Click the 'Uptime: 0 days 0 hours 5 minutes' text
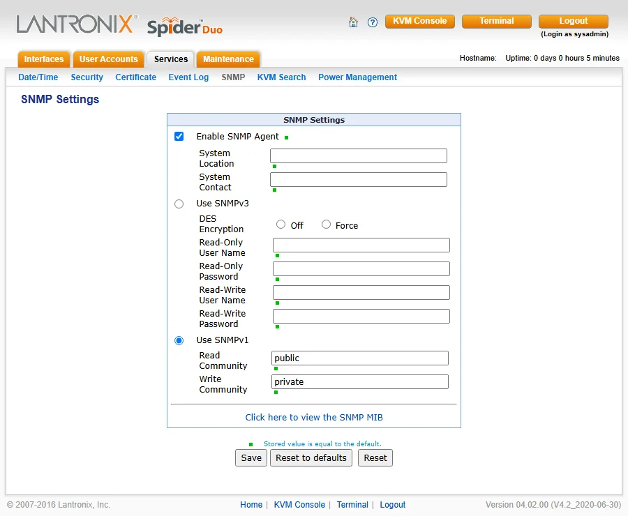Screen dimensions: 628x516 (x=562, y=58)
